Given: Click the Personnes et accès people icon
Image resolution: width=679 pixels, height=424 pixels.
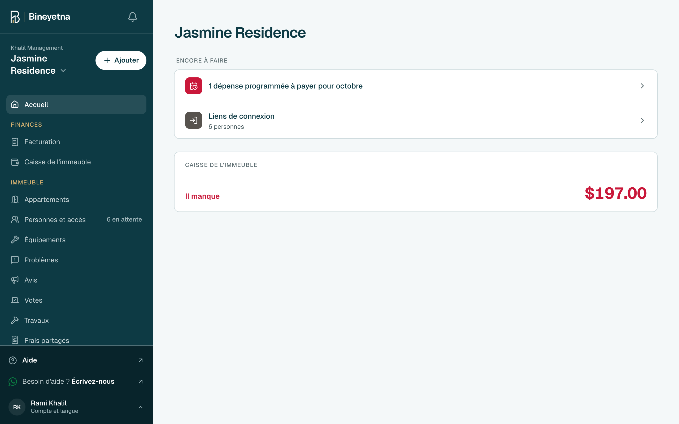Looking at the screenshot, I should coord(15,220).
